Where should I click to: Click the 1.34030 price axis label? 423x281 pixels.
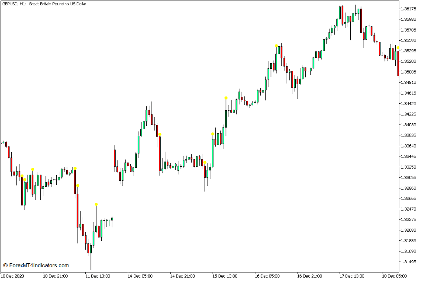(x=409, y=125)
